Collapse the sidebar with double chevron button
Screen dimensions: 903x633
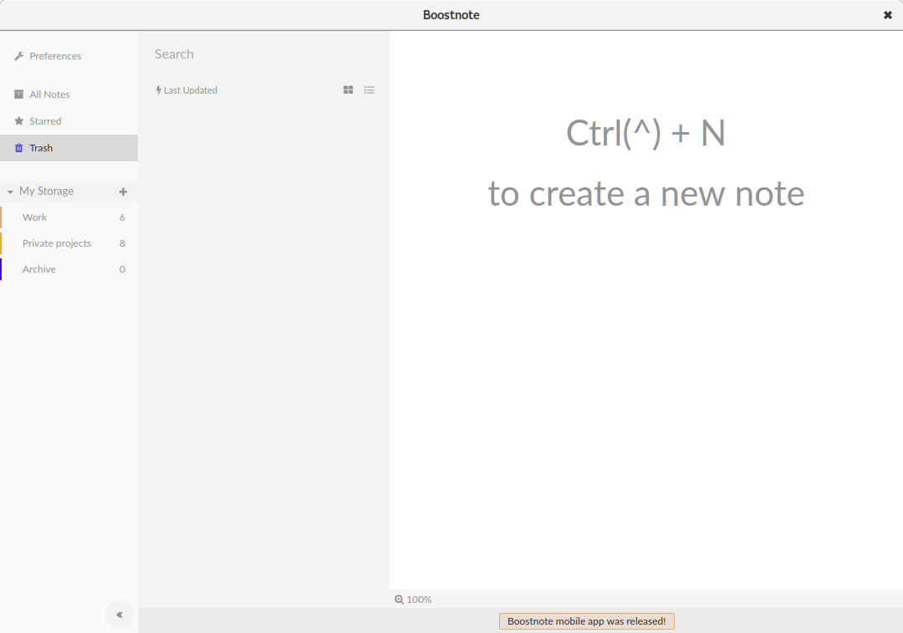pos(120,615)
